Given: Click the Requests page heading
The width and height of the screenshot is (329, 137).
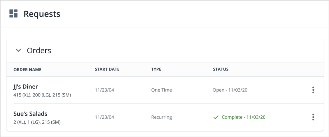Looking at the screenshot, I should pyautogui.click(x=42, y=14).
